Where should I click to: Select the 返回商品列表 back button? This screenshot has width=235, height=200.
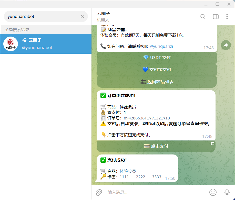pos(157,82)
